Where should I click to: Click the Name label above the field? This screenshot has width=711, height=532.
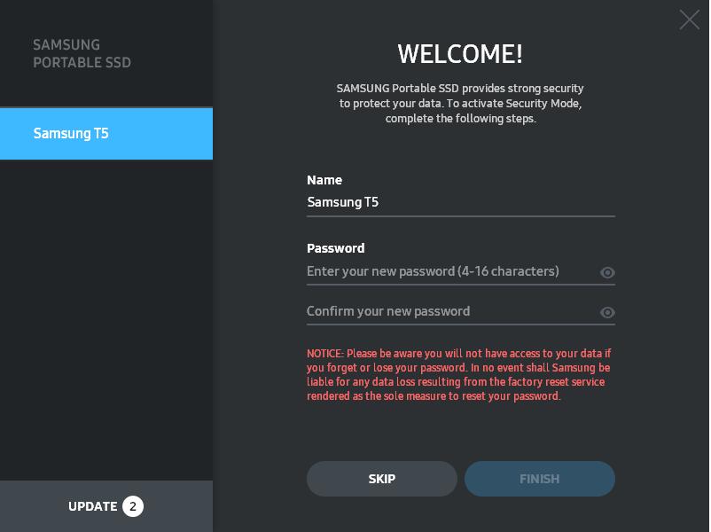click(324, 180)
